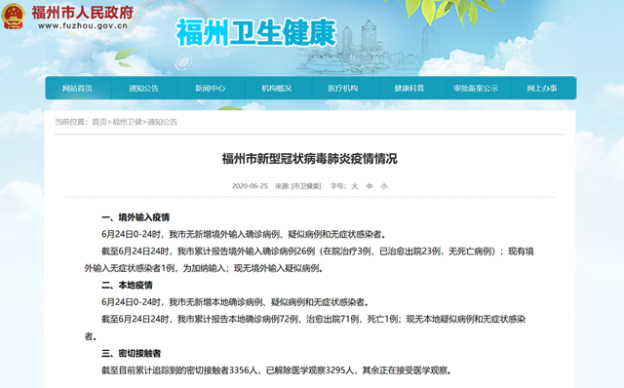
Task: Click the 当前位置 label
Action: [x=71, y=122]
